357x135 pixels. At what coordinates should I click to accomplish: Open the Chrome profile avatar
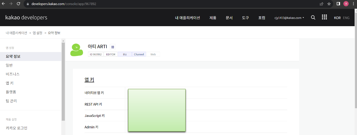pos(346,4)
